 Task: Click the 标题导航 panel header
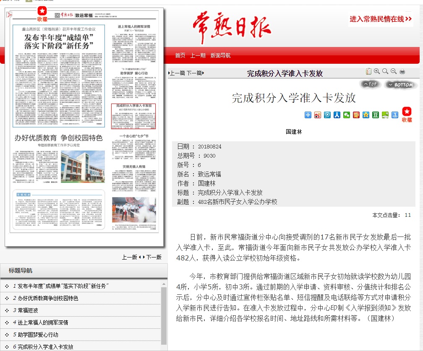pos(84,270)
